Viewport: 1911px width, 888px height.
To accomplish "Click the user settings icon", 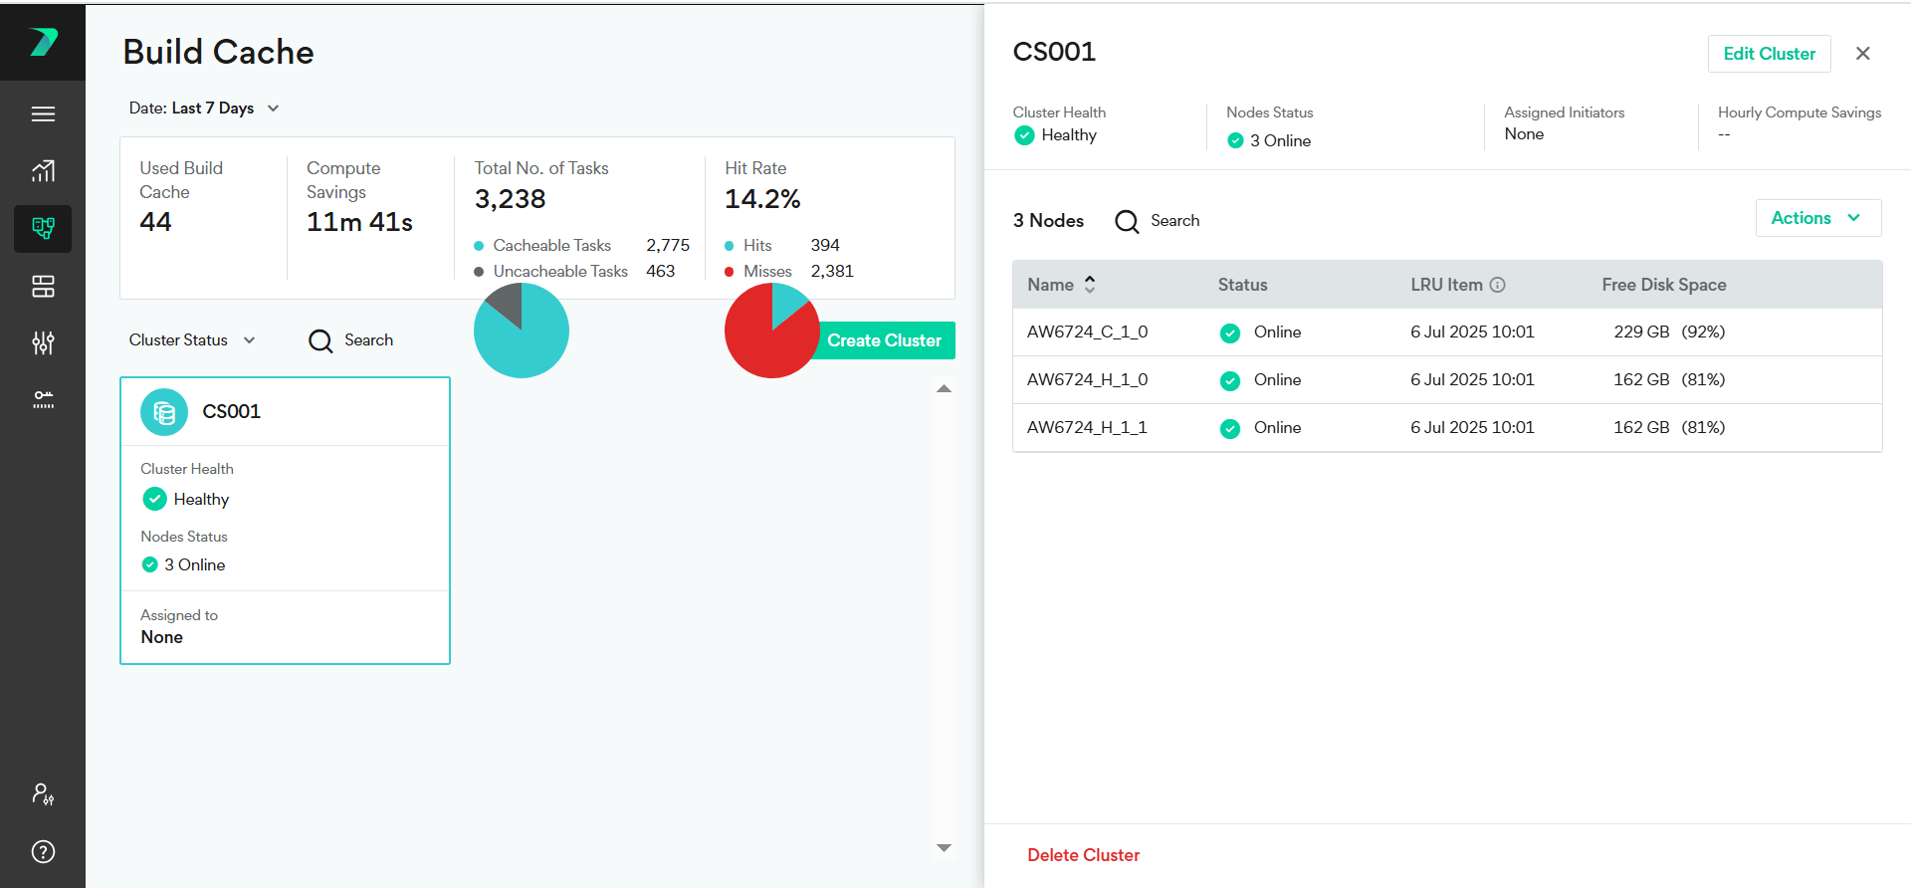I will (43, 793).
